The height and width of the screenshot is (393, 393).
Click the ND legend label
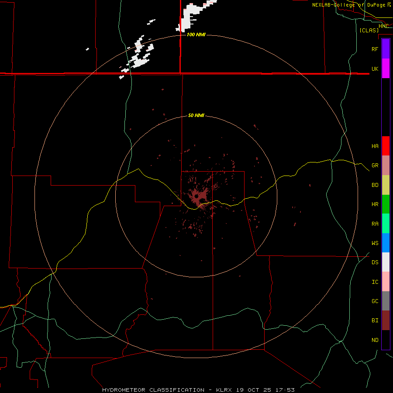point(375,340)
